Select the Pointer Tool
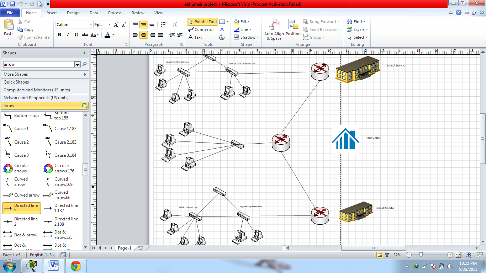This screenshot has height=273, width=486. [x=202, y=21]
